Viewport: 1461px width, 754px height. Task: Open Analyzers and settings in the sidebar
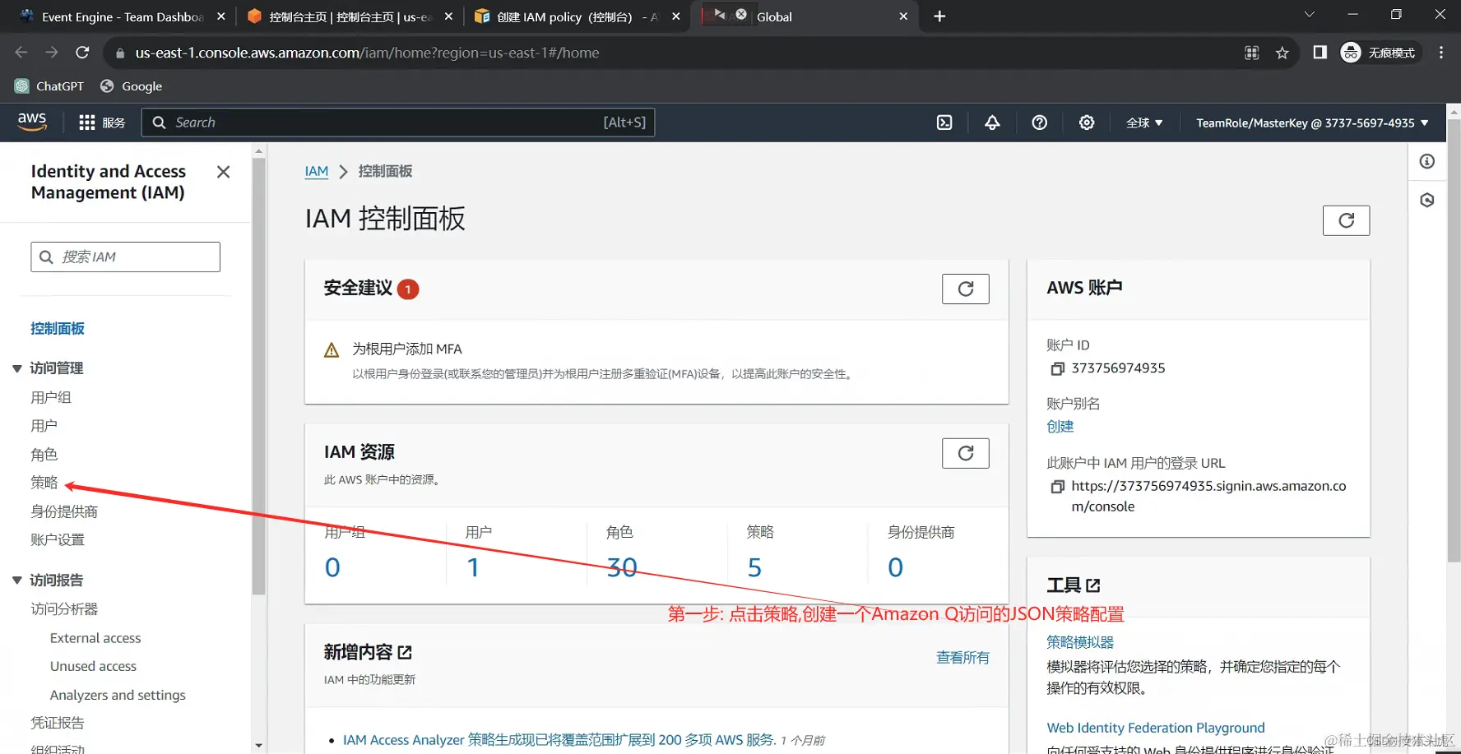coord(118,695)
